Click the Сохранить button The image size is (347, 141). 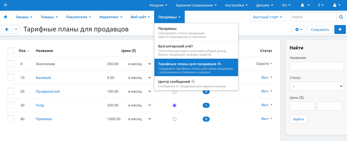pos(320,29)
